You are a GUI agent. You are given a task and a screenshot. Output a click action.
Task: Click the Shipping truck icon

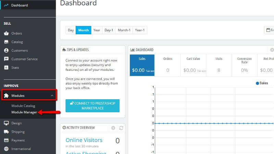point(6,132)
